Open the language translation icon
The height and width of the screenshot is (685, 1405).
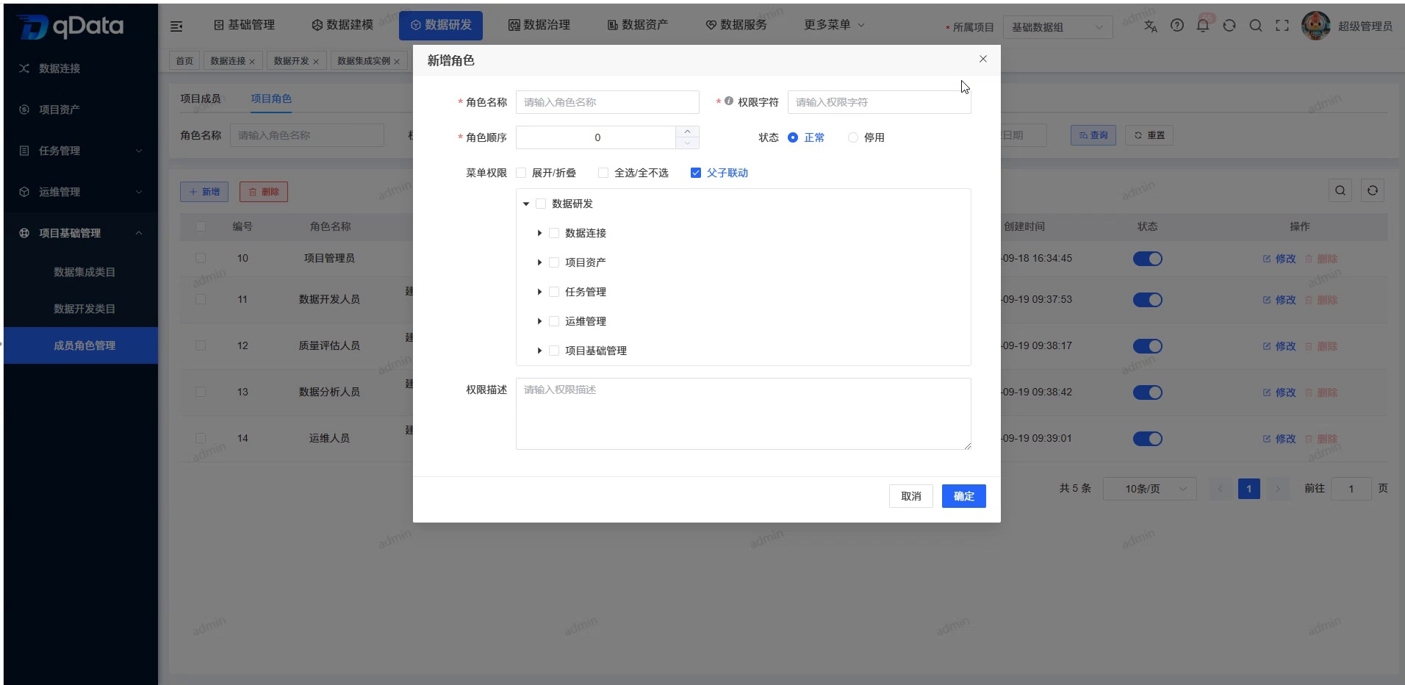1151,26
